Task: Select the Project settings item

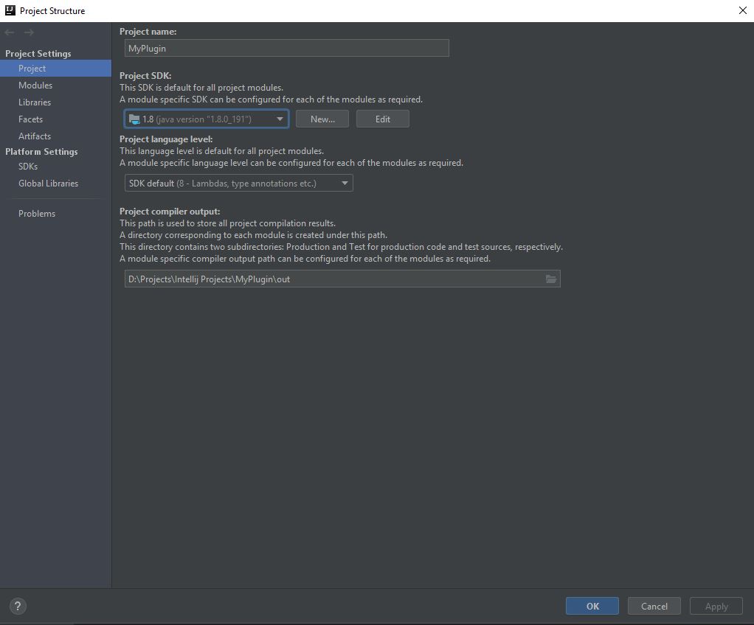Action: coord(32,69)
